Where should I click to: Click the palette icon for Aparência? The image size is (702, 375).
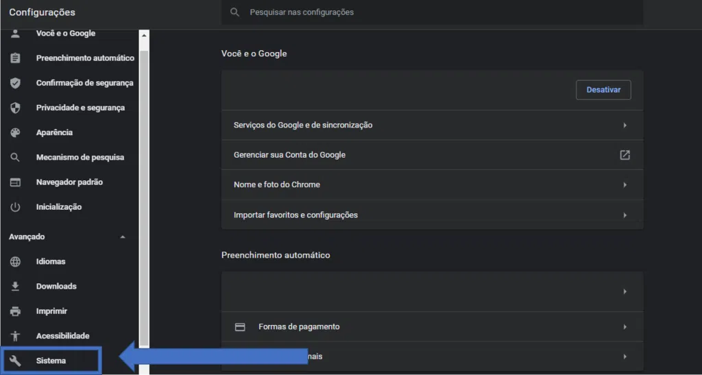click(x=15, y=132)
